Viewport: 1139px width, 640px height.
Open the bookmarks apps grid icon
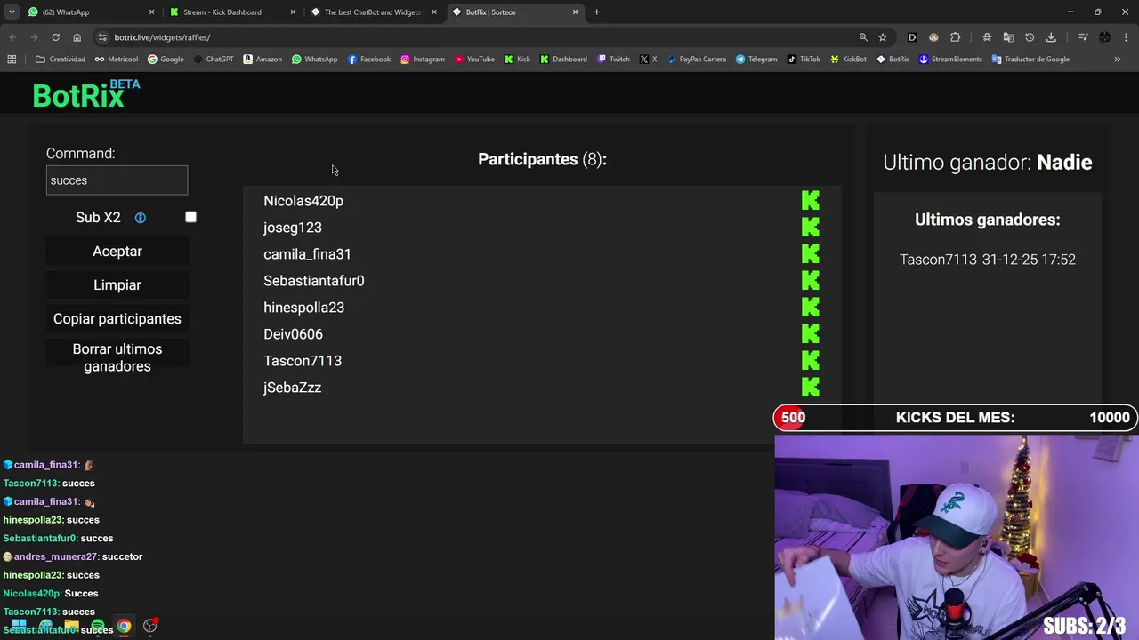(x=12, y=60)
